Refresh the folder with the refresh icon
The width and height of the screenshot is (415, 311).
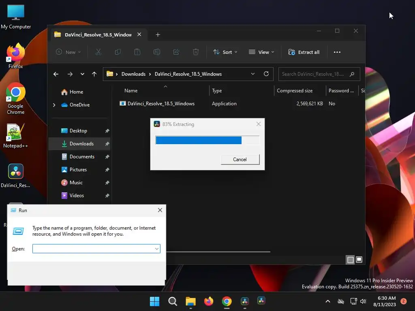coord(266,74)
